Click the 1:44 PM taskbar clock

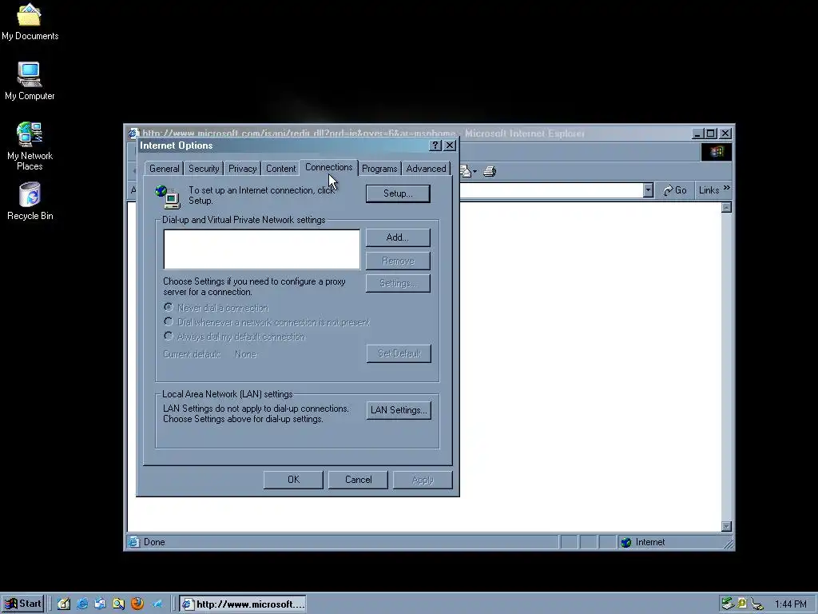coord(790,604)
